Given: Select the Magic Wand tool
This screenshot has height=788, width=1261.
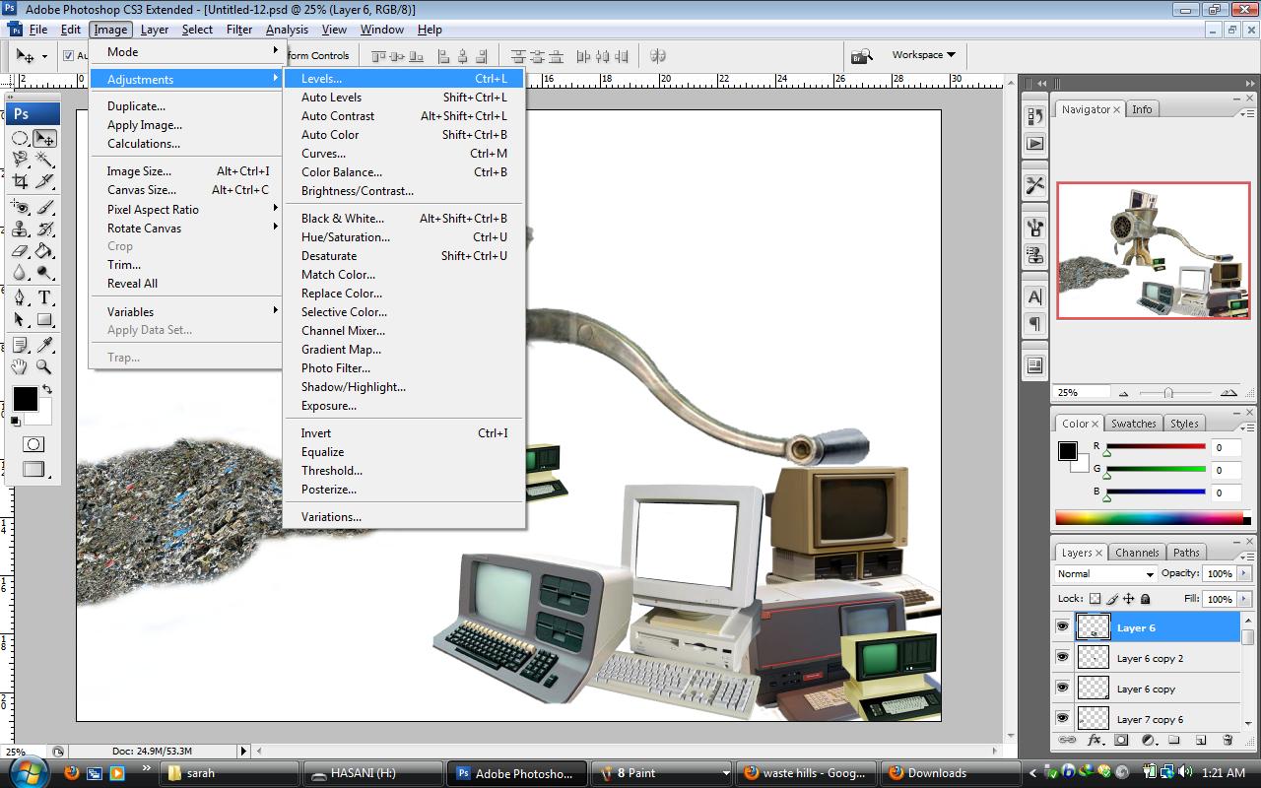Looking at the screenshot, I should (44, 161).
